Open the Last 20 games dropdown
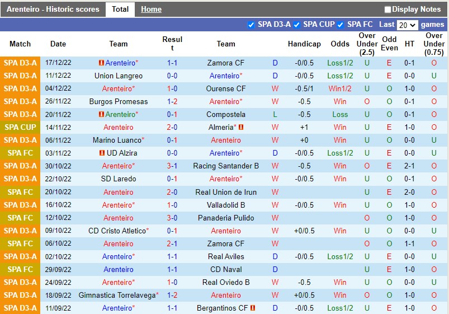 pyautogui.click(x=407, y=25)
